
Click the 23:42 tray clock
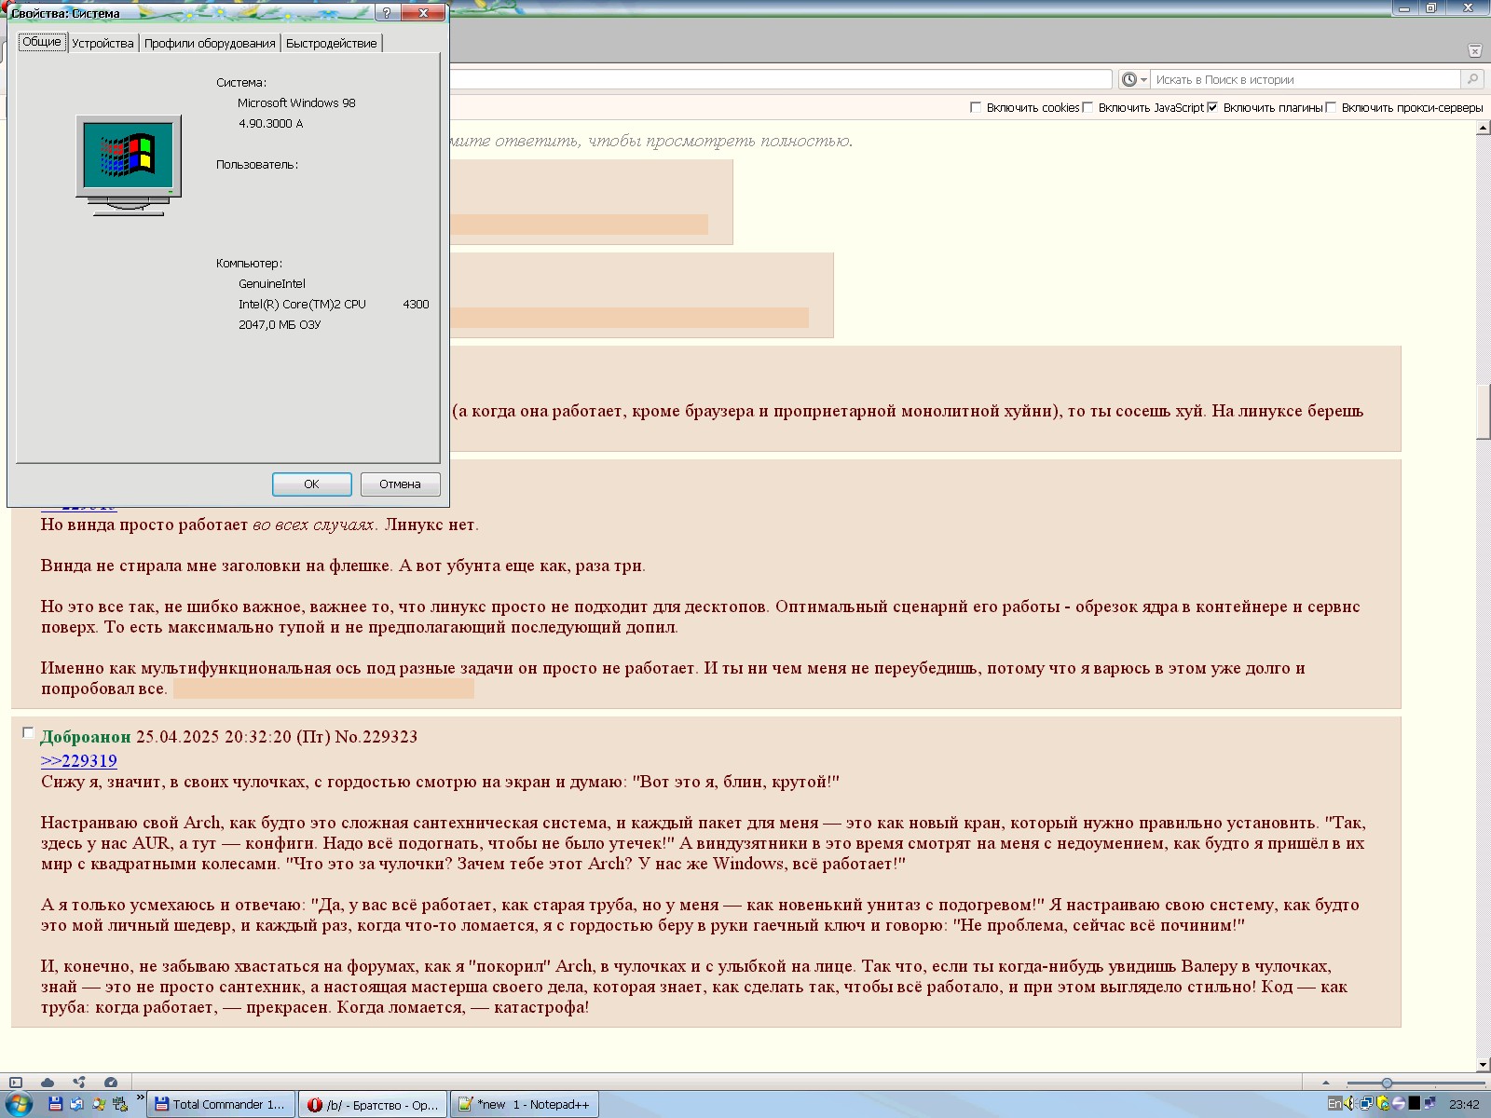(1464, 1104)
